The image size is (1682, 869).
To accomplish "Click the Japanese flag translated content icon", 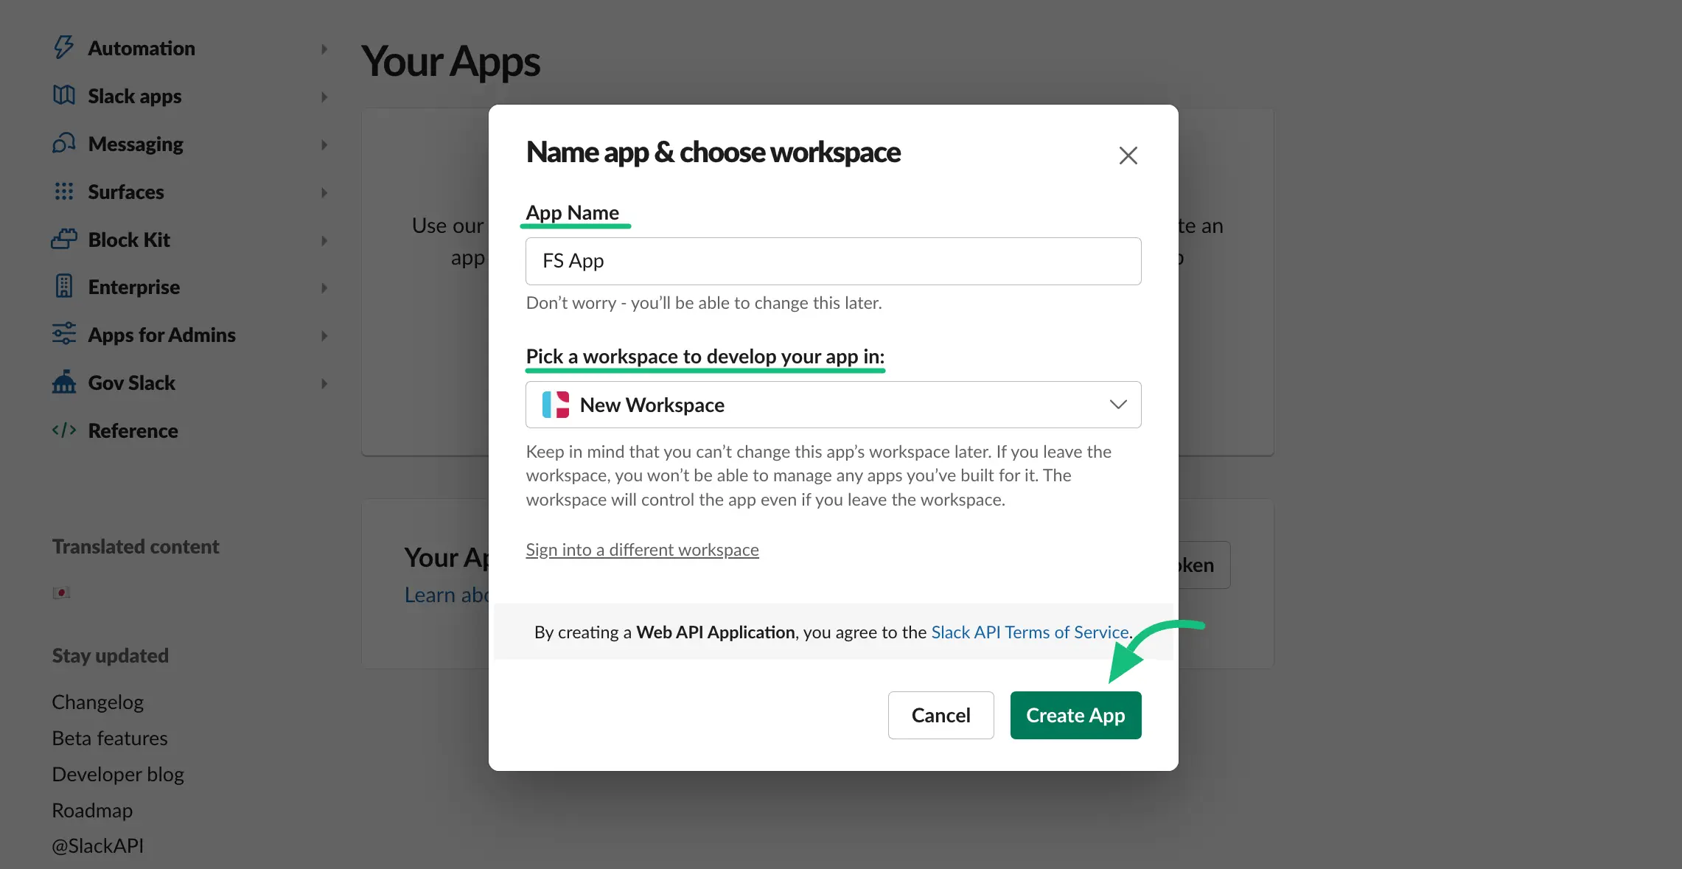I will pos(60,592).
